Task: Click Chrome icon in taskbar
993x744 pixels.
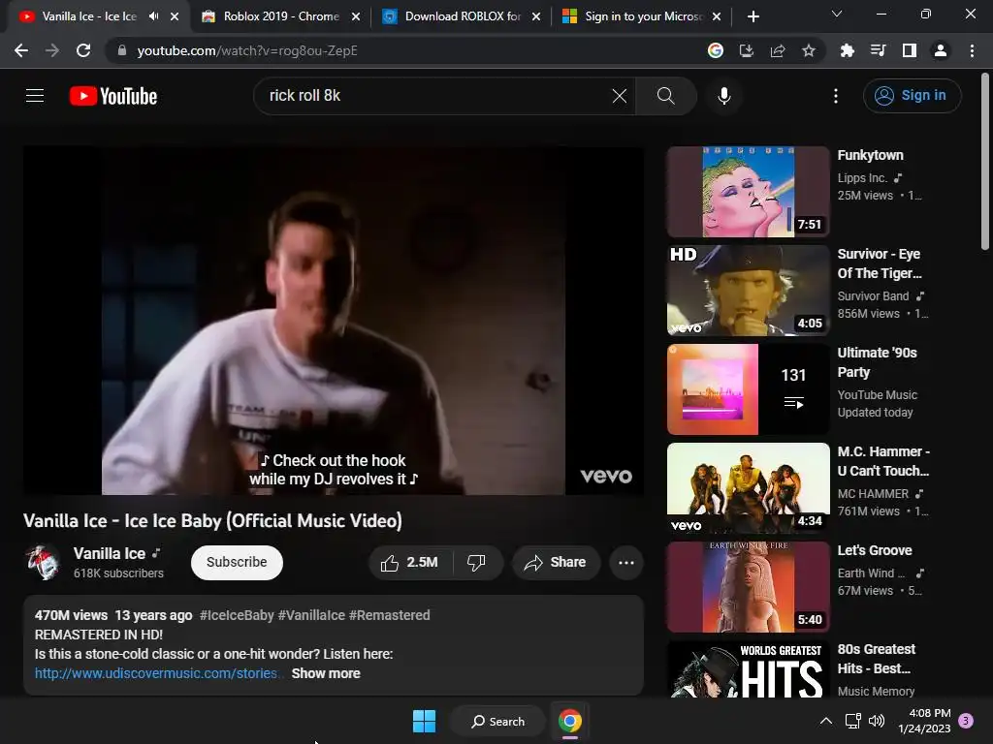Action: point(570,721)
